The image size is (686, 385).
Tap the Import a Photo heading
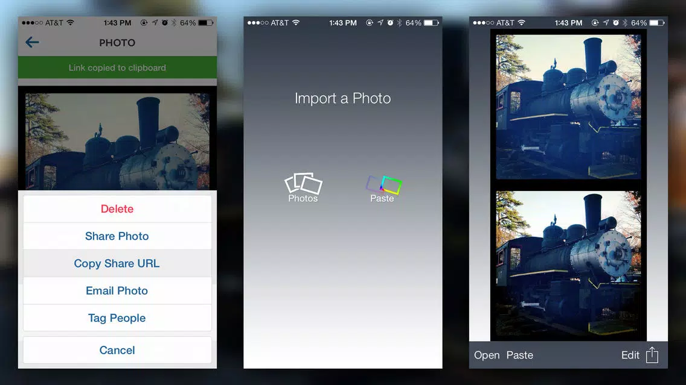point(342,98)
